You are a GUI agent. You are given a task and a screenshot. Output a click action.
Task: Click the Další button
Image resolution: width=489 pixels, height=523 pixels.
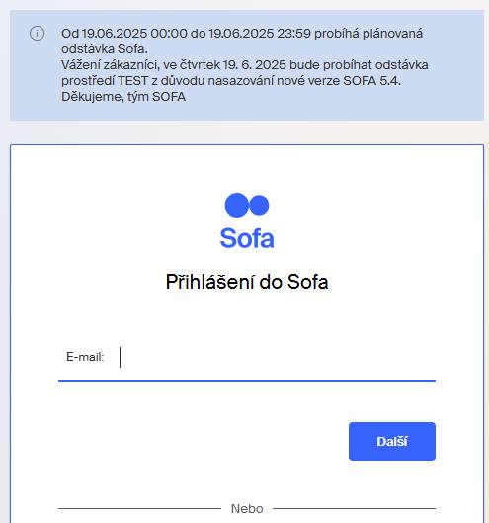click(392, 441)
